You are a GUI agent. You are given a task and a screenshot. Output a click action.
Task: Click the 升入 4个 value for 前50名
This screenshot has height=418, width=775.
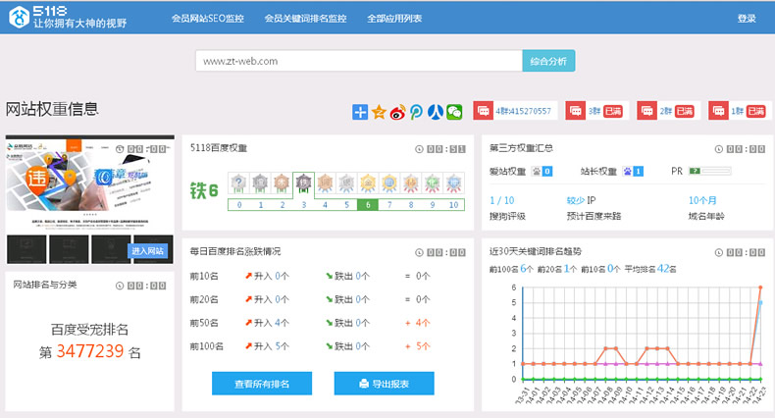(268, 323)
